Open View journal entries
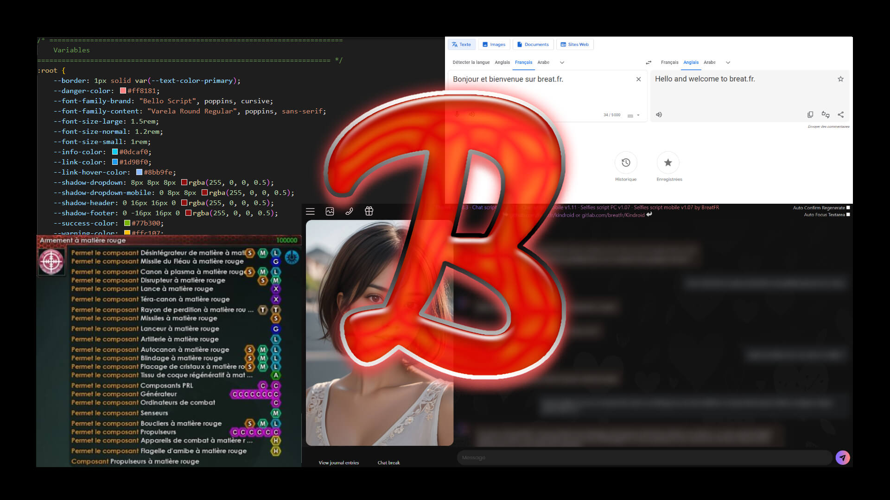Screen dimensions: 890x500 (338, 462)
